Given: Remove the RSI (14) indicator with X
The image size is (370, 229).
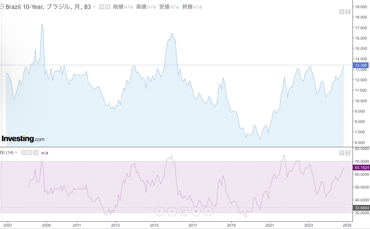Looking at the screenshot, I should (x=36, y=153).
